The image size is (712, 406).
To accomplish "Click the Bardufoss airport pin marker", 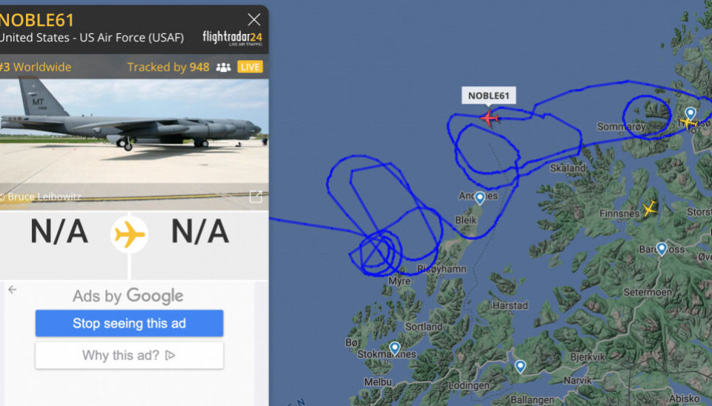I will coord(662,249).
